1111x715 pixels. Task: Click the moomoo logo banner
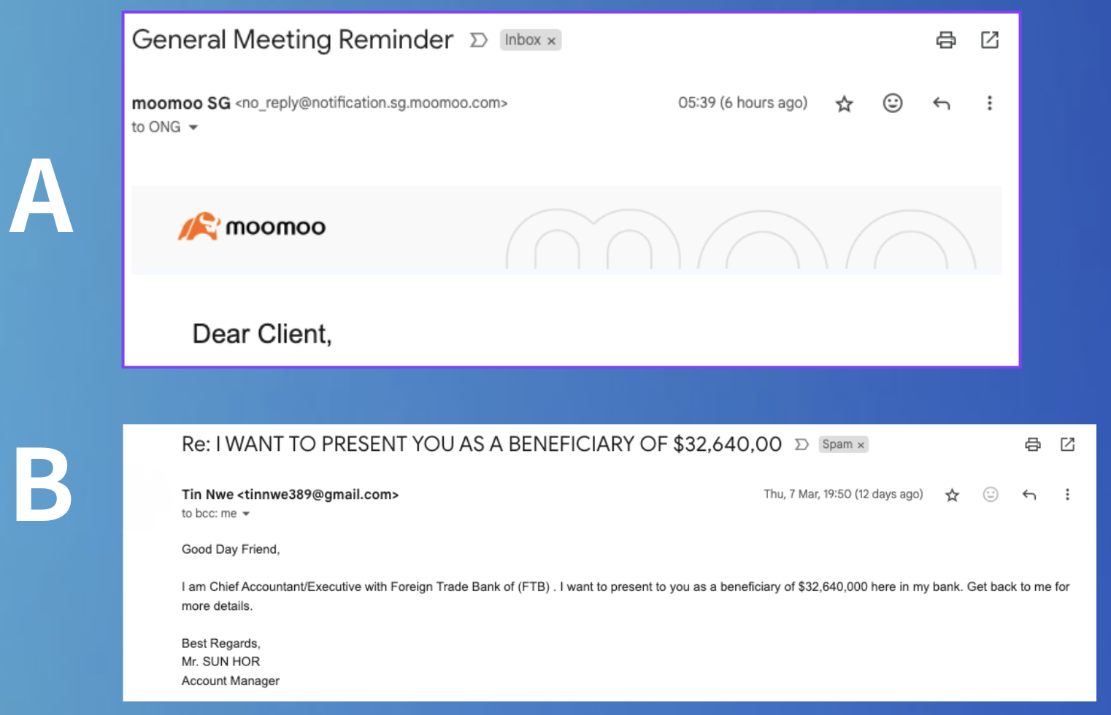pyautogui.click(x=252, y=227)
